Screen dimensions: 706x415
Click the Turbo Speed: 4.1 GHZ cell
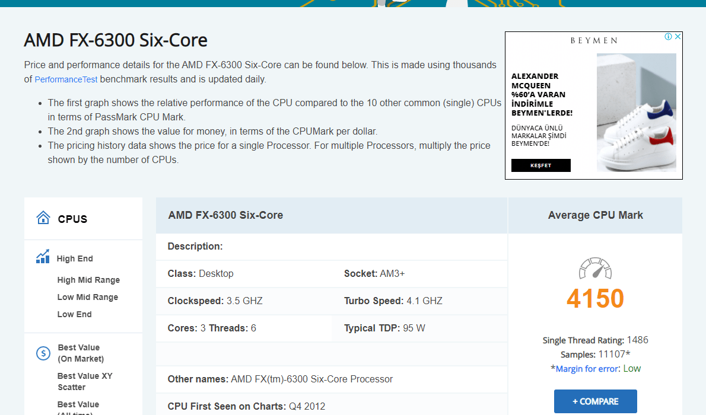pyautogui.click(x=393, y=301)
